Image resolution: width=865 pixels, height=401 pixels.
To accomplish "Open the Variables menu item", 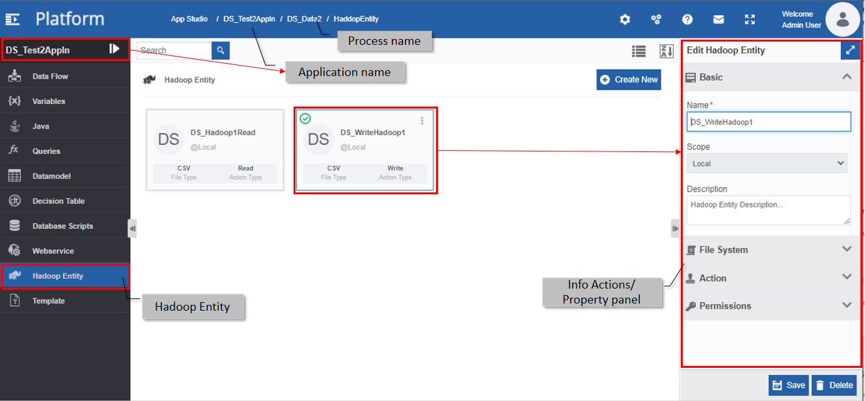I will 65,101.
